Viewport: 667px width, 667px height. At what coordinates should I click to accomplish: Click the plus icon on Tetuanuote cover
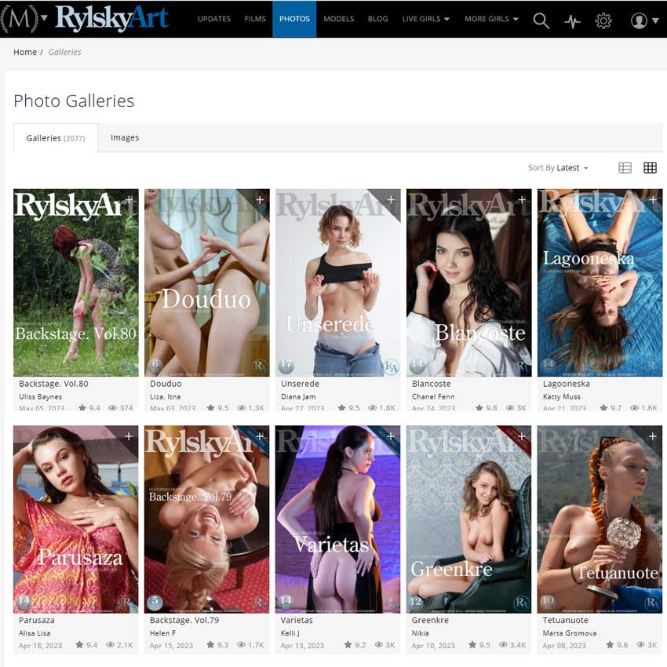653,436
